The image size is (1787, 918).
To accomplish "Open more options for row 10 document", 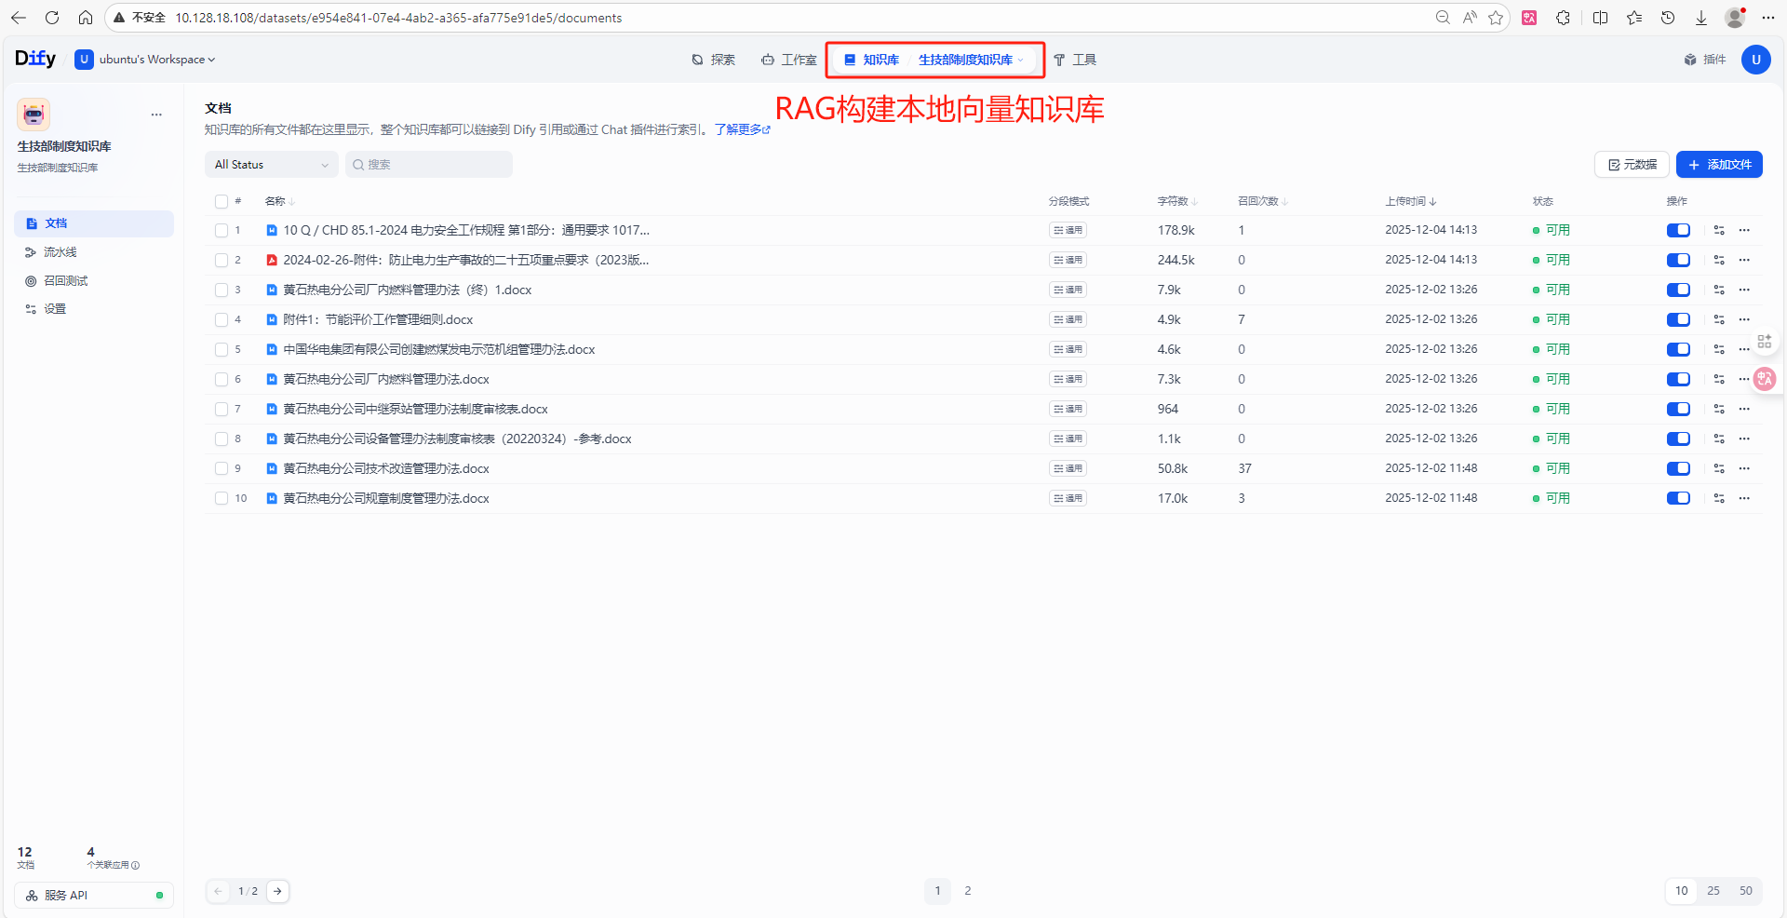I will click(x=1744, y=498).
